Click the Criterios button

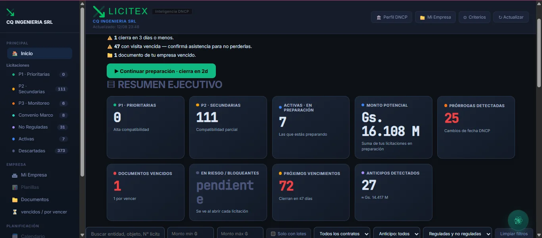(475, 17)
